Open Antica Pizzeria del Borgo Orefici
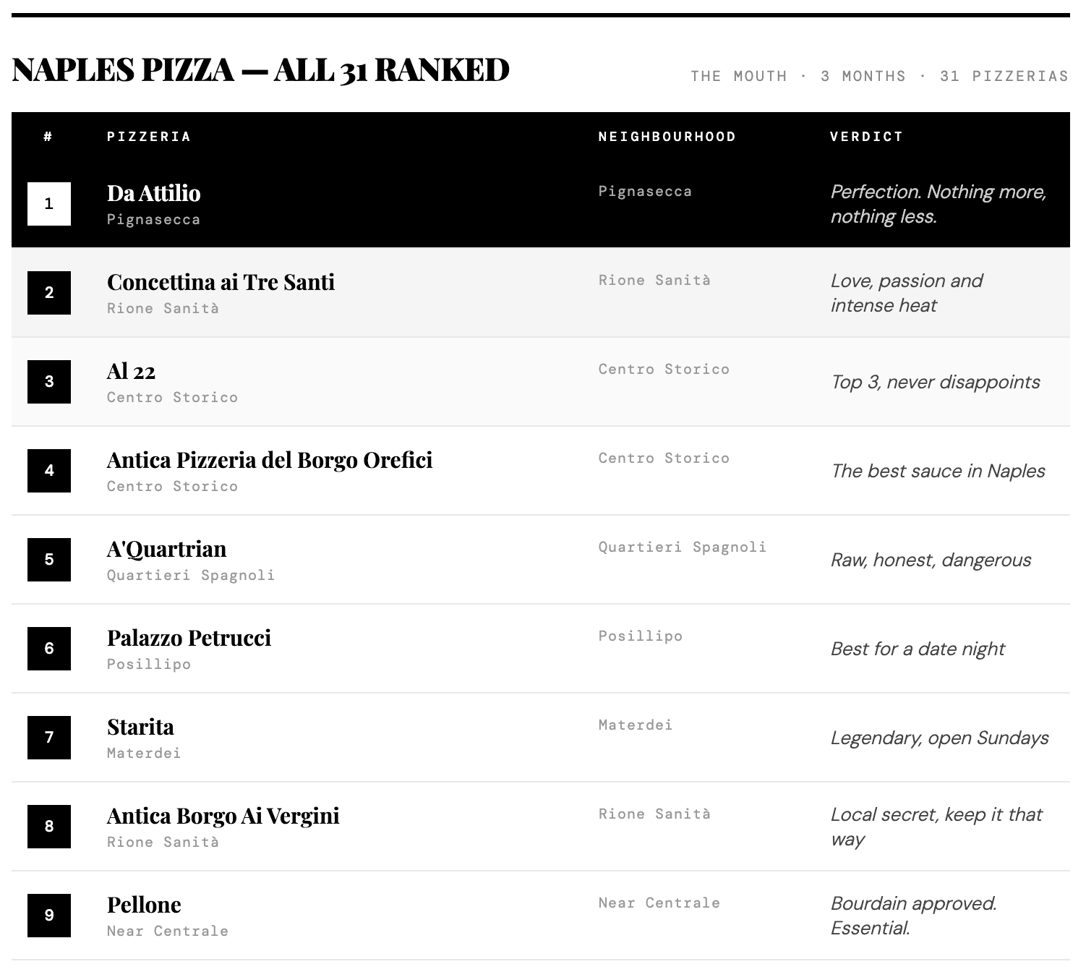This screenshot has width=1086, height=972. point(270,460)
